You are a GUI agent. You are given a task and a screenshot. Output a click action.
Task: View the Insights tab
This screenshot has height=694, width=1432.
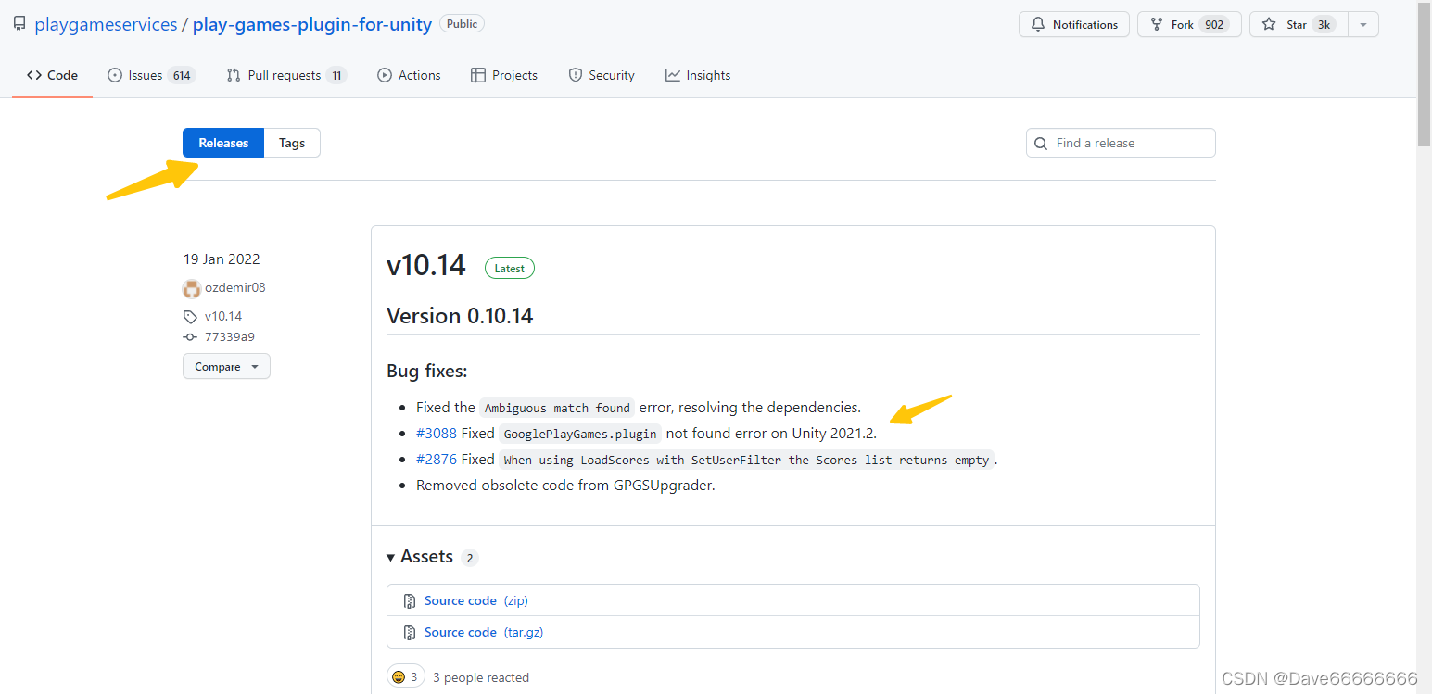click(x=698, y=75)
